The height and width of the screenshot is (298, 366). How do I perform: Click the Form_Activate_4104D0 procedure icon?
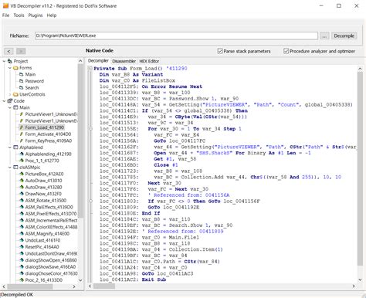point(22,134)
